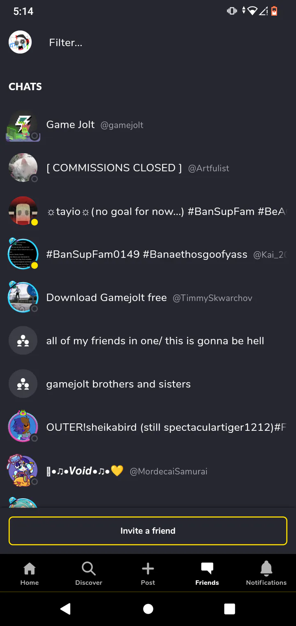Create a new post with Post icon
Screen dimensions: 296x626
click(x=148, y=569)
